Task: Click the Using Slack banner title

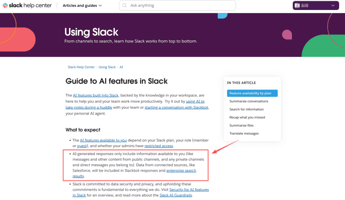Action: coord(91,32)
